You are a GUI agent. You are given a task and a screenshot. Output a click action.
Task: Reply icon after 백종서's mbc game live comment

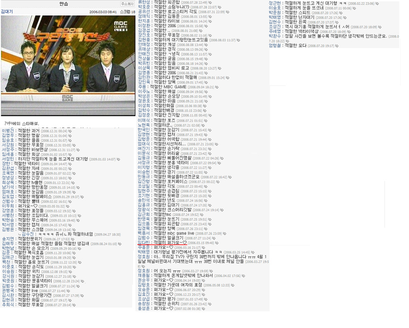pyautogui.click(x=224, y=233)
